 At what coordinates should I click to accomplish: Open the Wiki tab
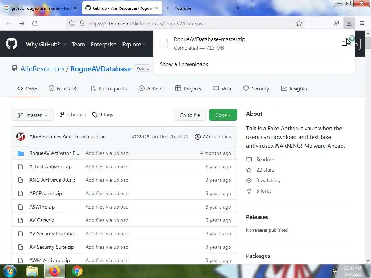click(x=222, y=89)
